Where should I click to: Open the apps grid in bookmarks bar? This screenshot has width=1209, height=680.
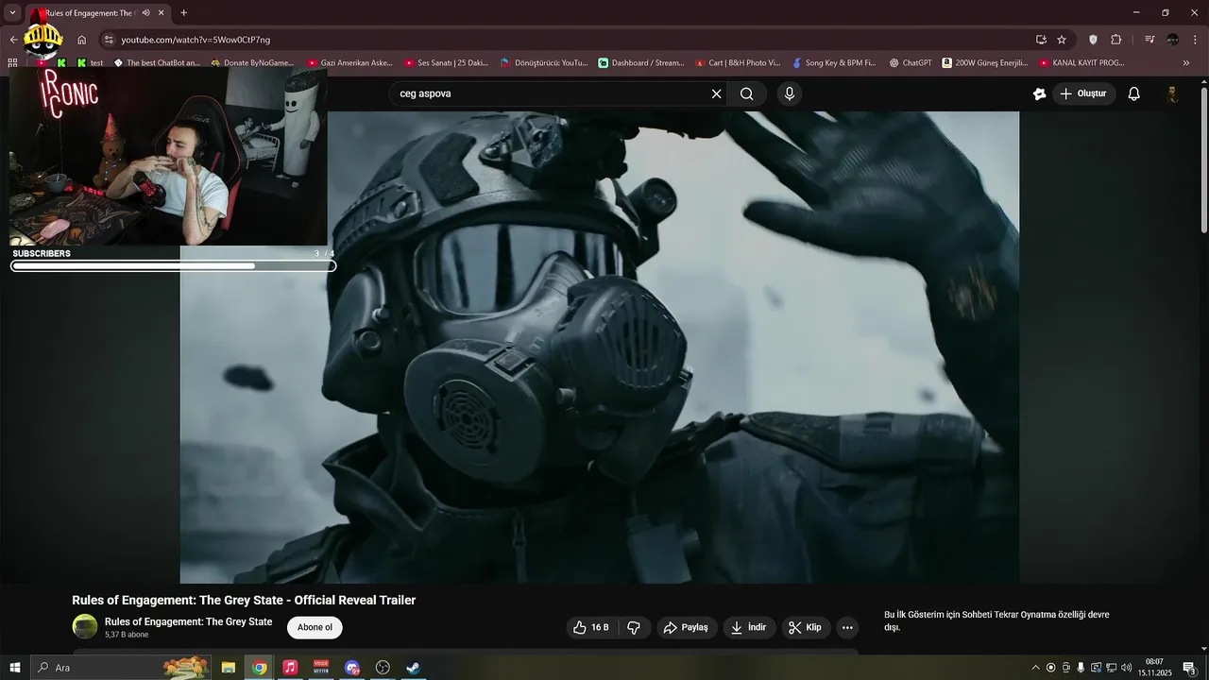coord(12,63)
